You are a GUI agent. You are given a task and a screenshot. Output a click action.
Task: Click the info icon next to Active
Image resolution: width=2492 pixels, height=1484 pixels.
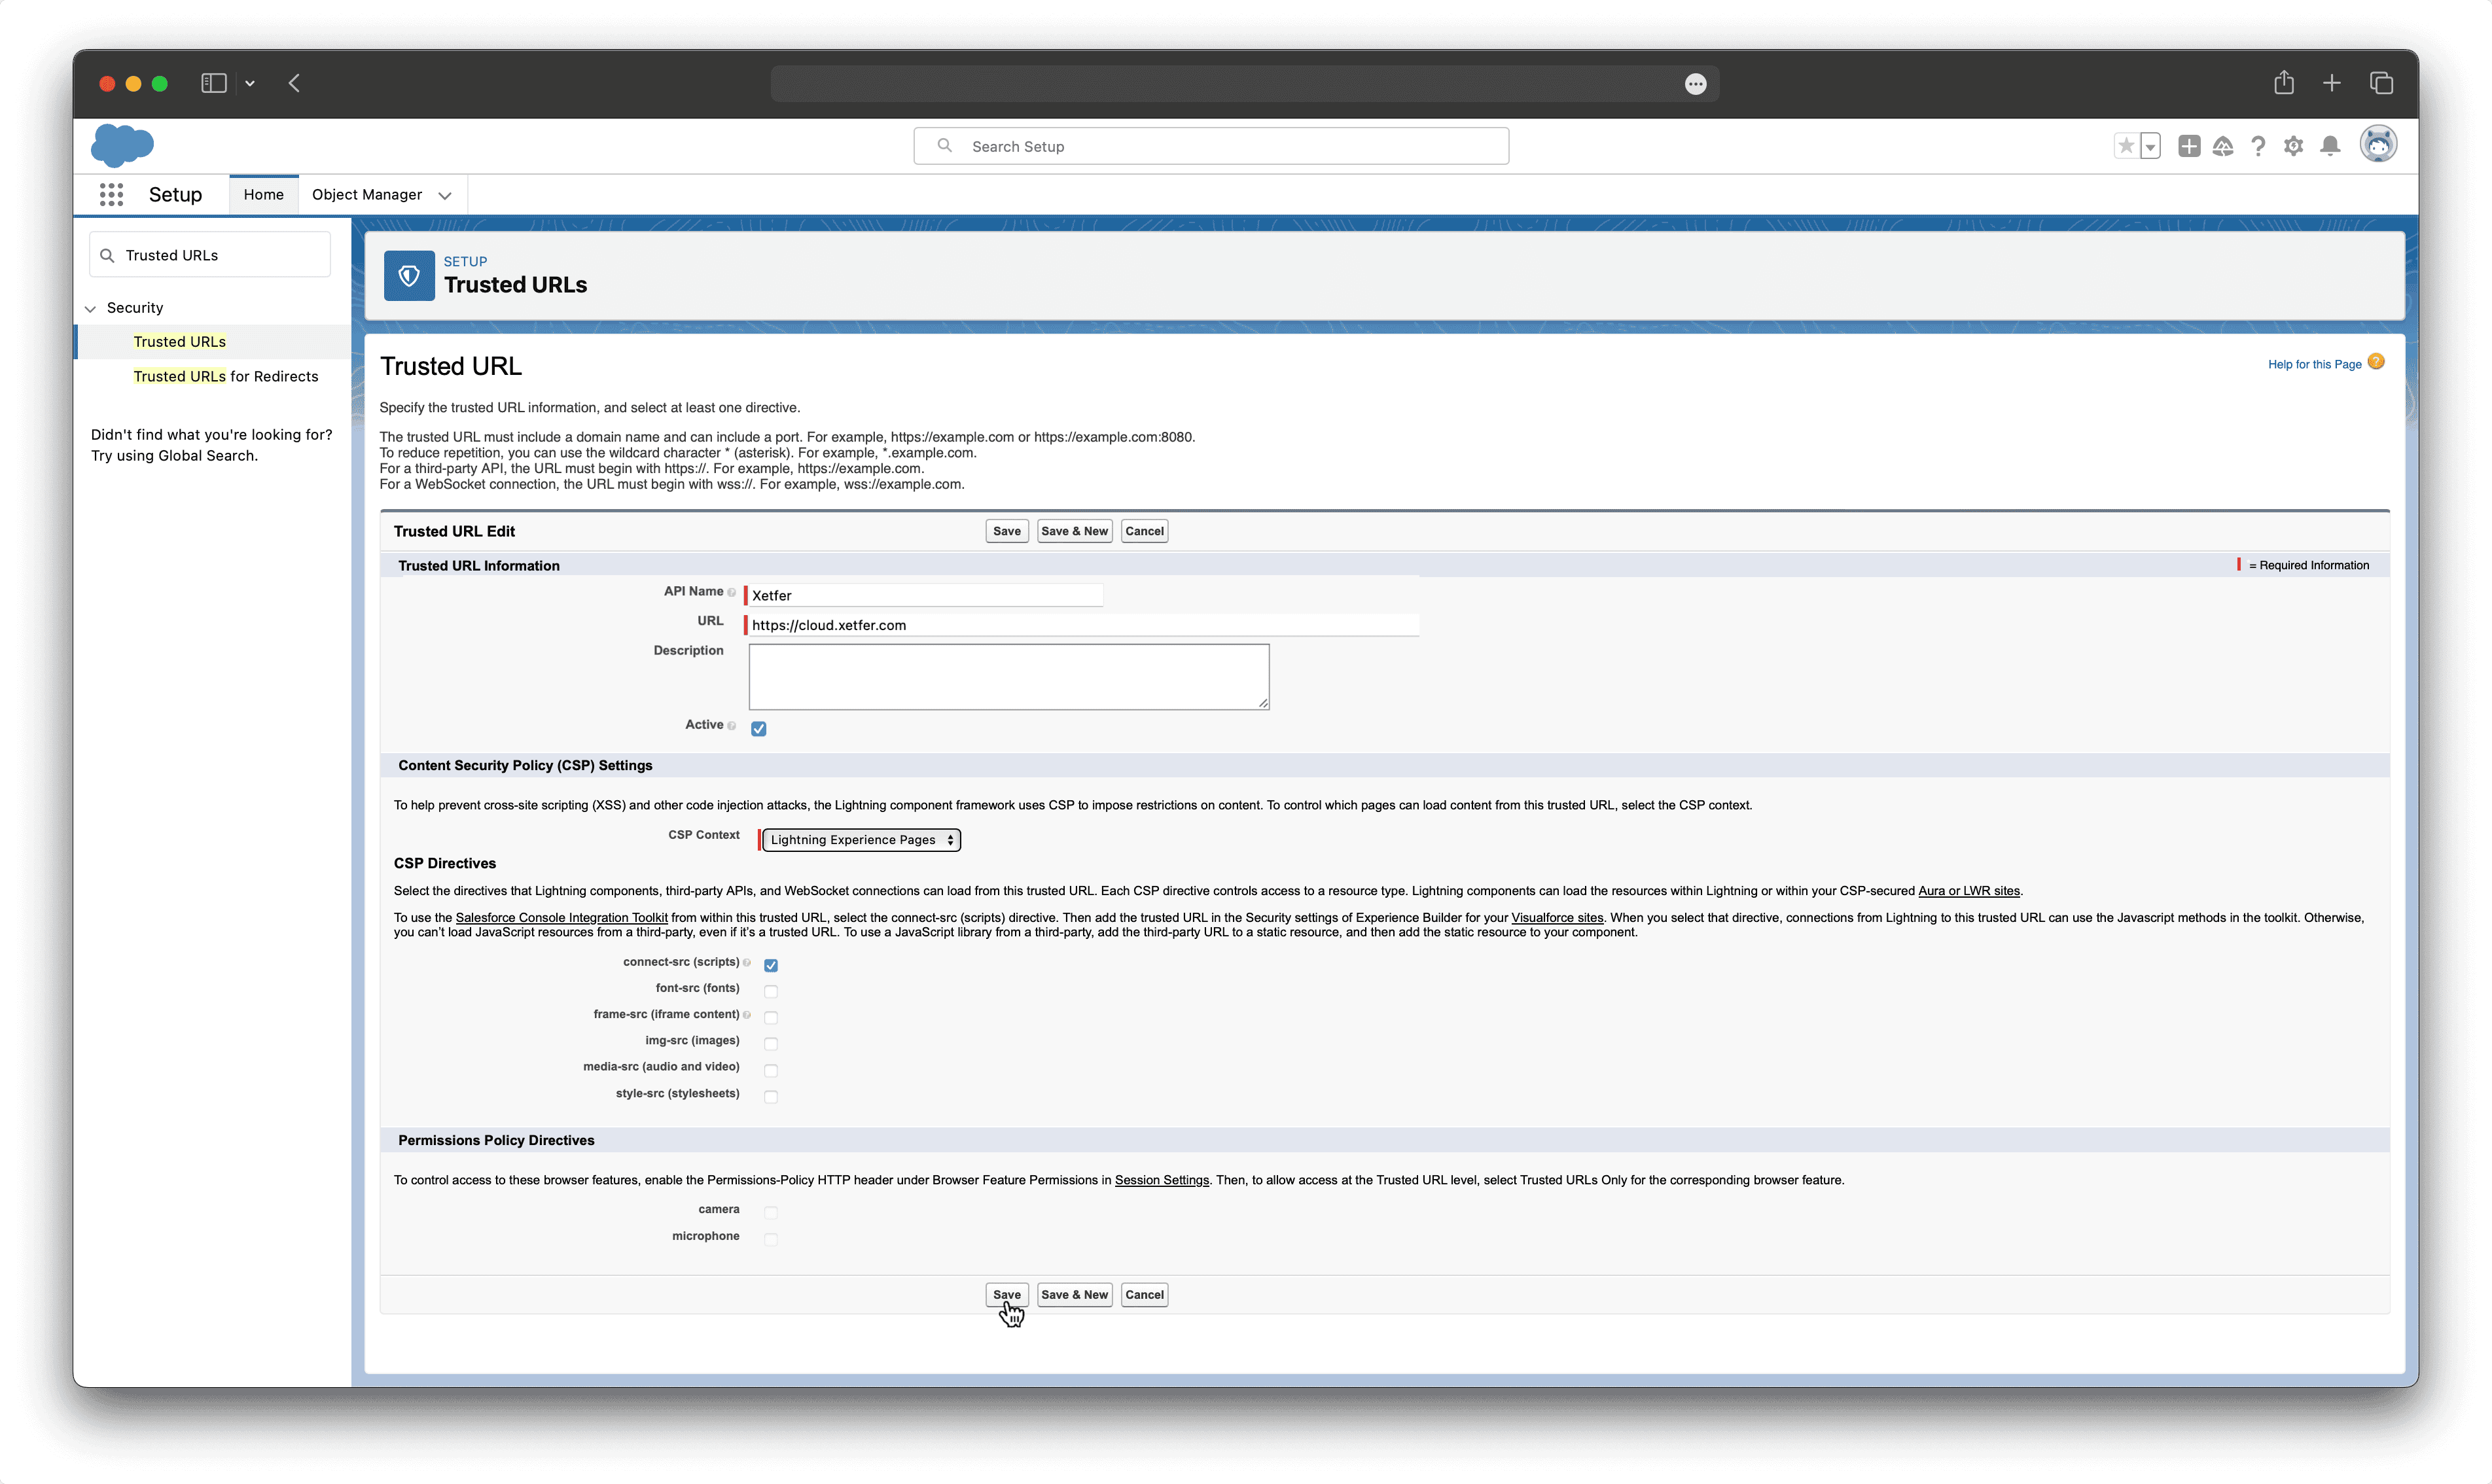[x=732, y=726]
